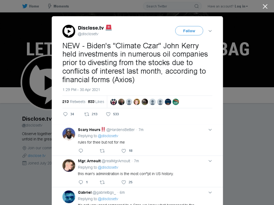
Task: Open the Log in dropdown
Action: point(241,6)
